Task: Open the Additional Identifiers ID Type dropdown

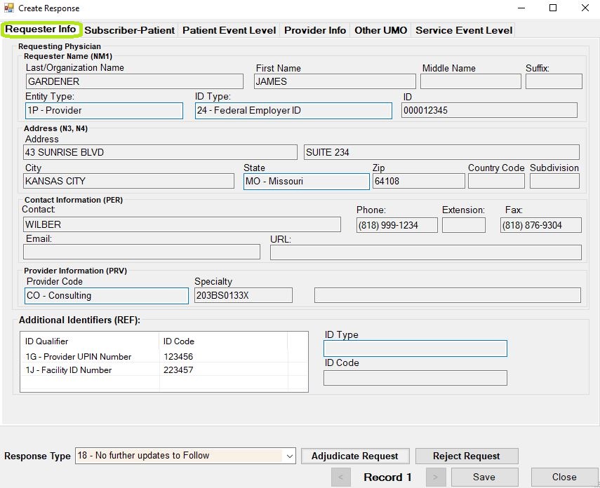Action: point(415,348)
